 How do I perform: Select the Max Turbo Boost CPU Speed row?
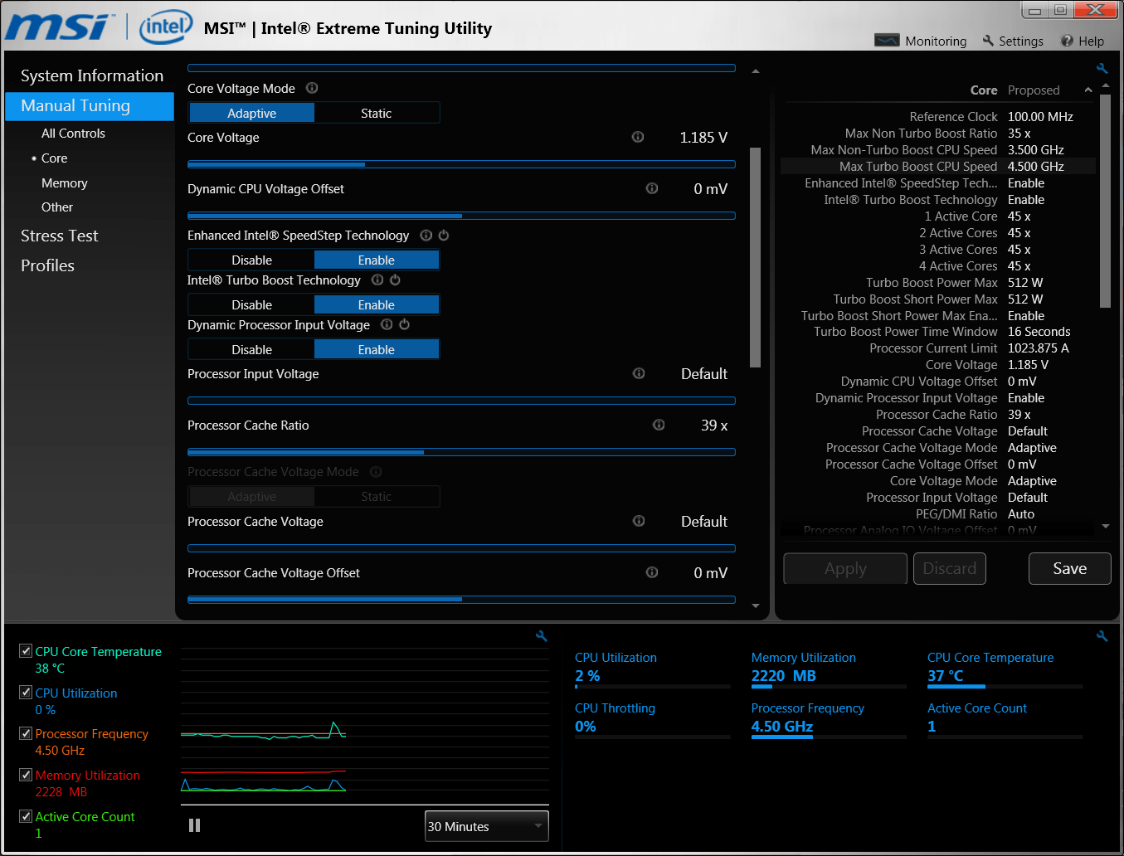click(938, 167)
